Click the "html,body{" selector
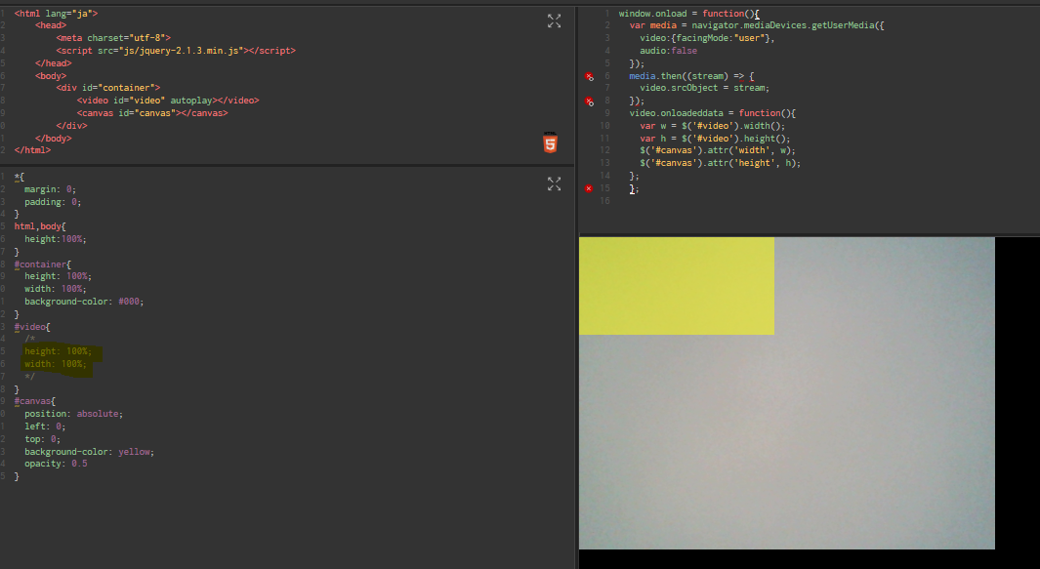This screenshot has width=1040, height=569. [40, 226]
